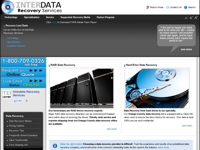The image size is (200, 150).
Task: Click the RAID servers image
Action: (x=82, y=88)
